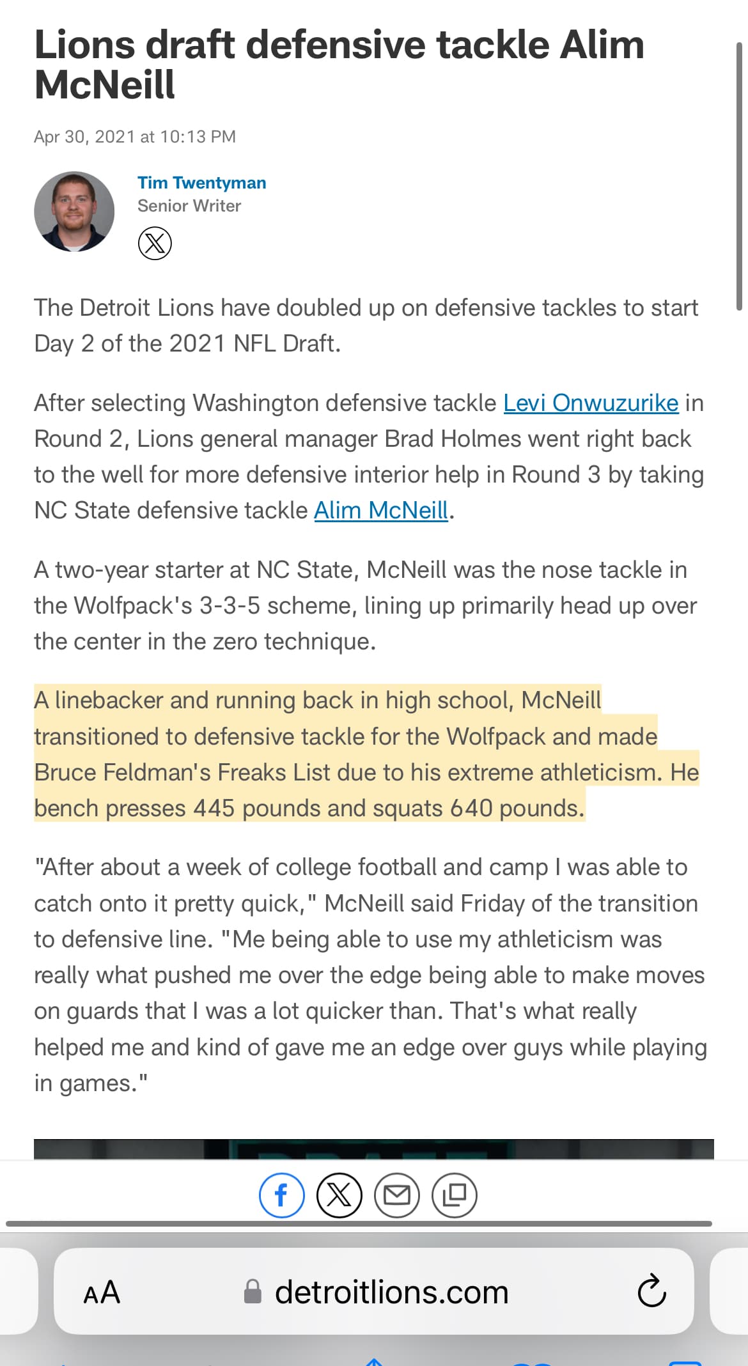The width and height of the screenshot is (748, 1366).
Task: Share the article on Facebook
Action: (x=281, y=1195)
